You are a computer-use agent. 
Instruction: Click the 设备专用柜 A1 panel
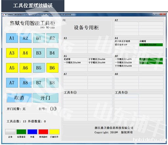(87, 27)
